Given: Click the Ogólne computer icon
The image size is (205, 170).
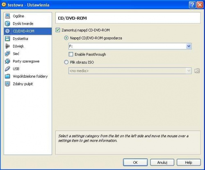Looking at the screenshot, I should 7,16.
